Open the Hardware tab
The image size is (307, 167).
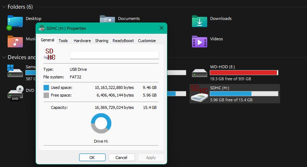pos(82,41)
